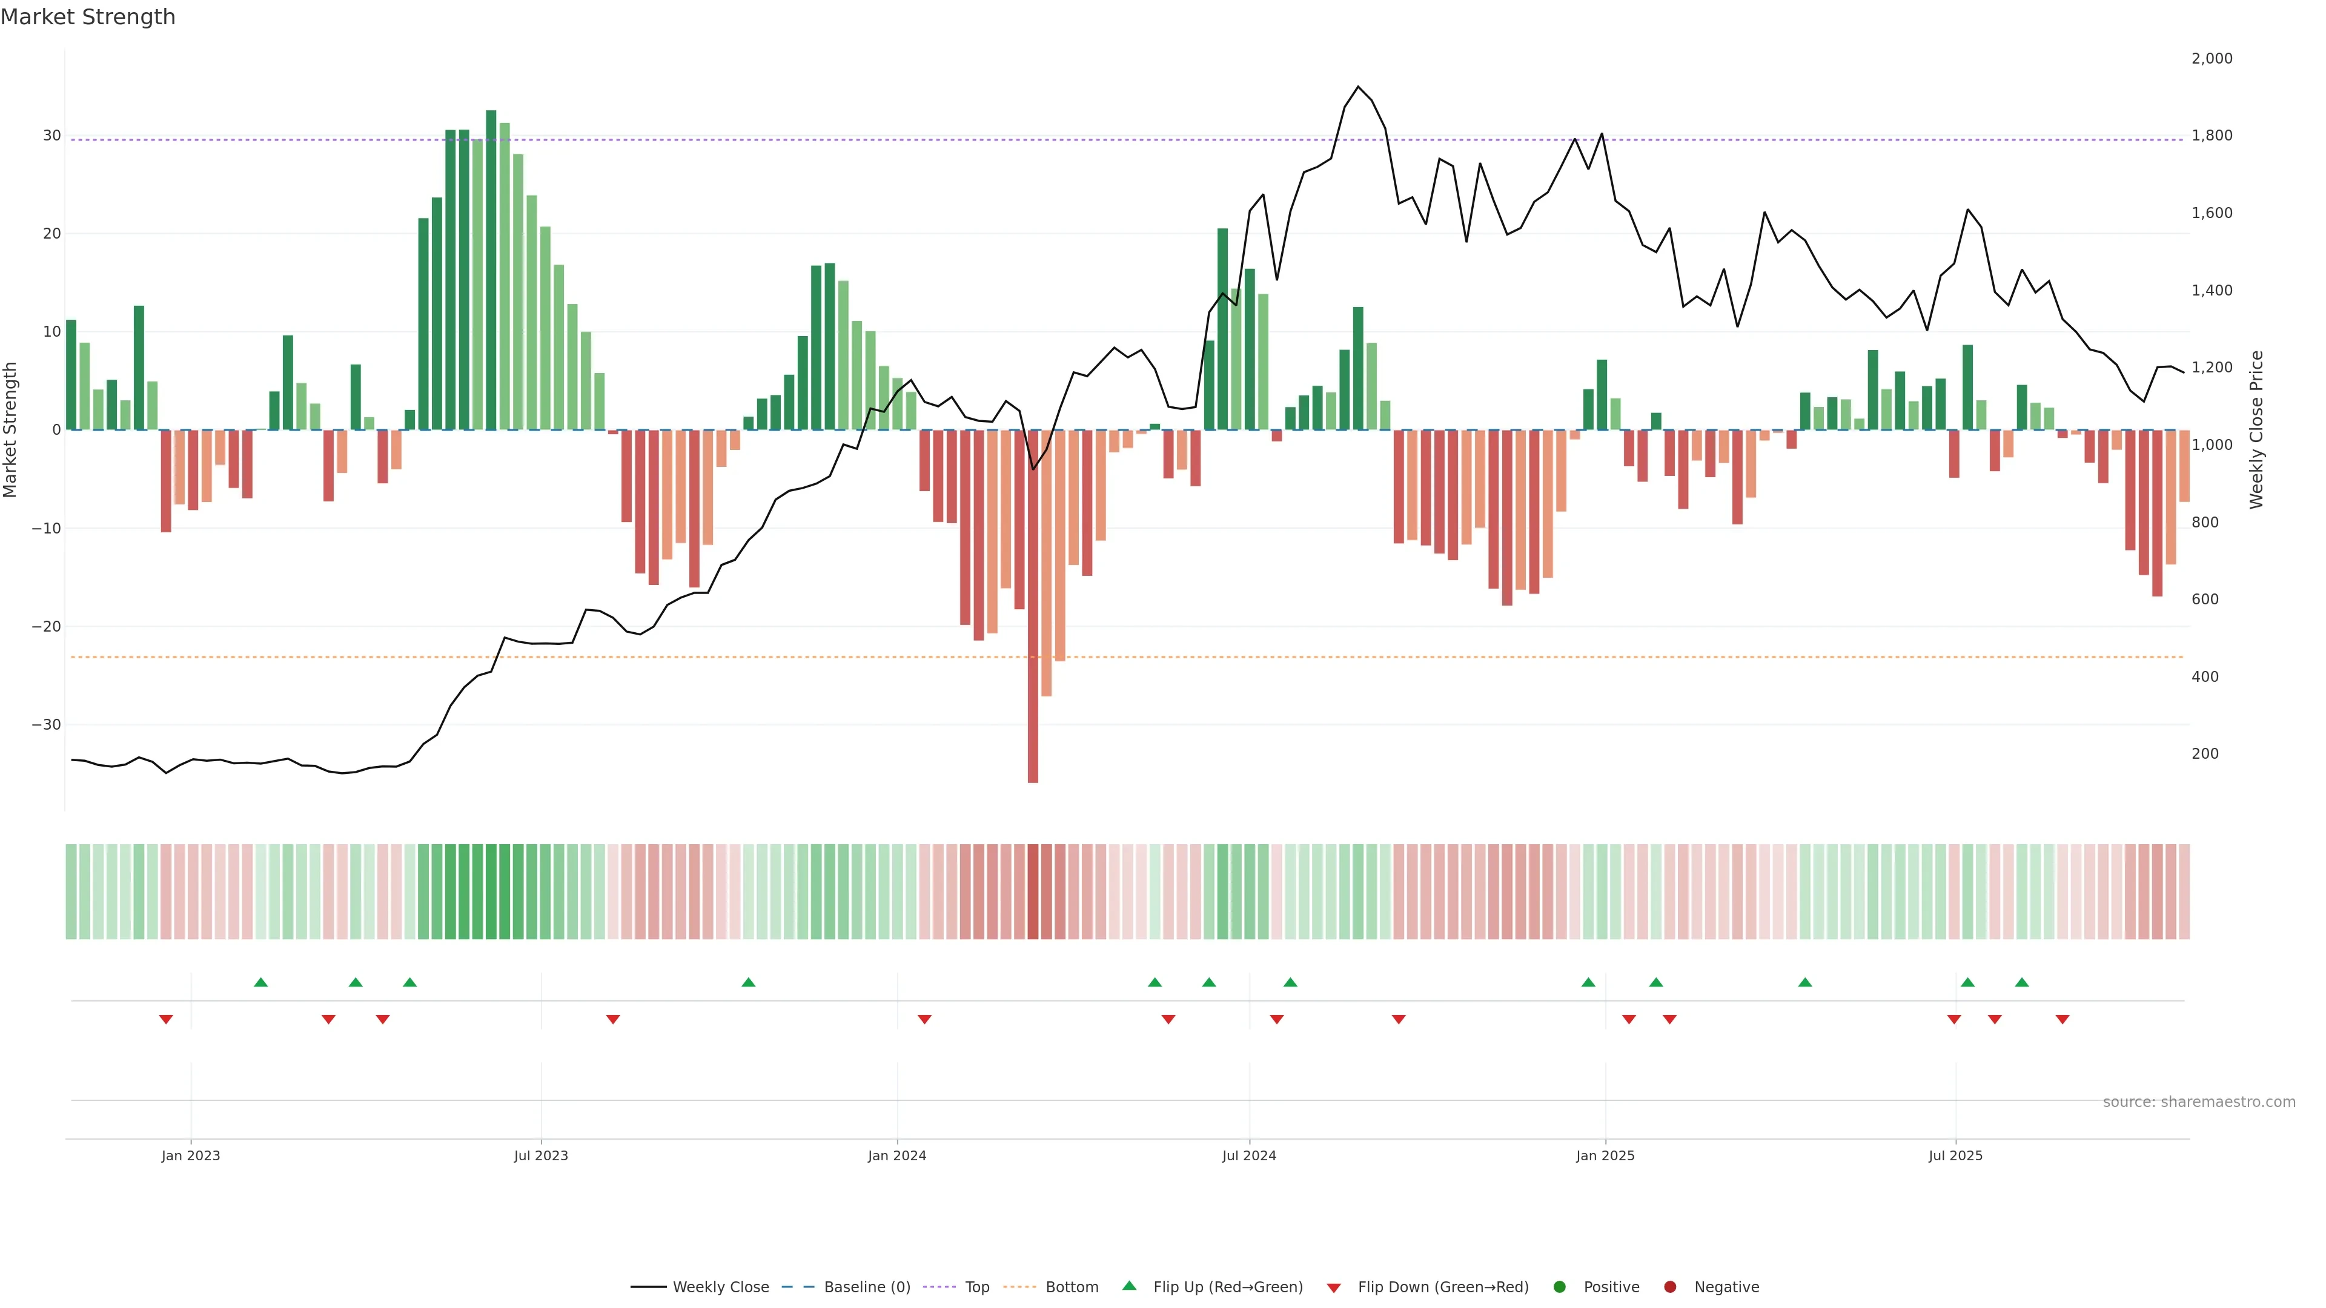
Task: Click the darkest red heatmap cell
Action: tap(1033, 892)
